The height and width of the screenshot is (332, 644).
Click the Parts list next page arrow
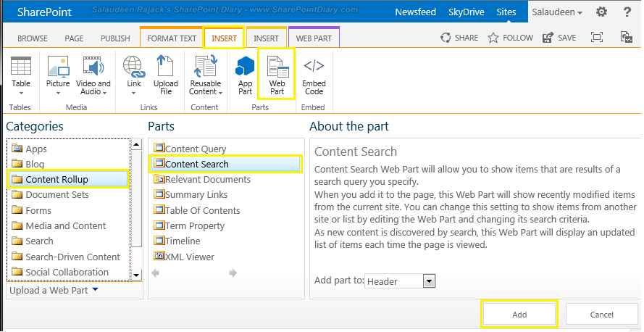click(x=233, y=273)
